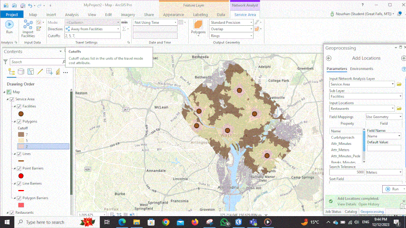Screen dimensions: 406x228
Task: Switch to Catalog pane tab
Action: [350, 211]
